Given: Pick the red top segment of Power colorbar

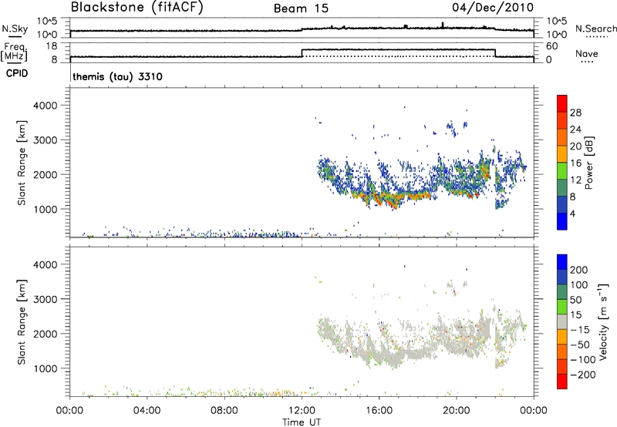Looking at the screenshot, I should click(562, 103).
